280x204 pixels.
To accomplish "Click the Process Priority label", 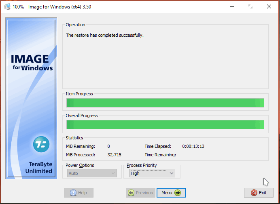I will point(142,165).
